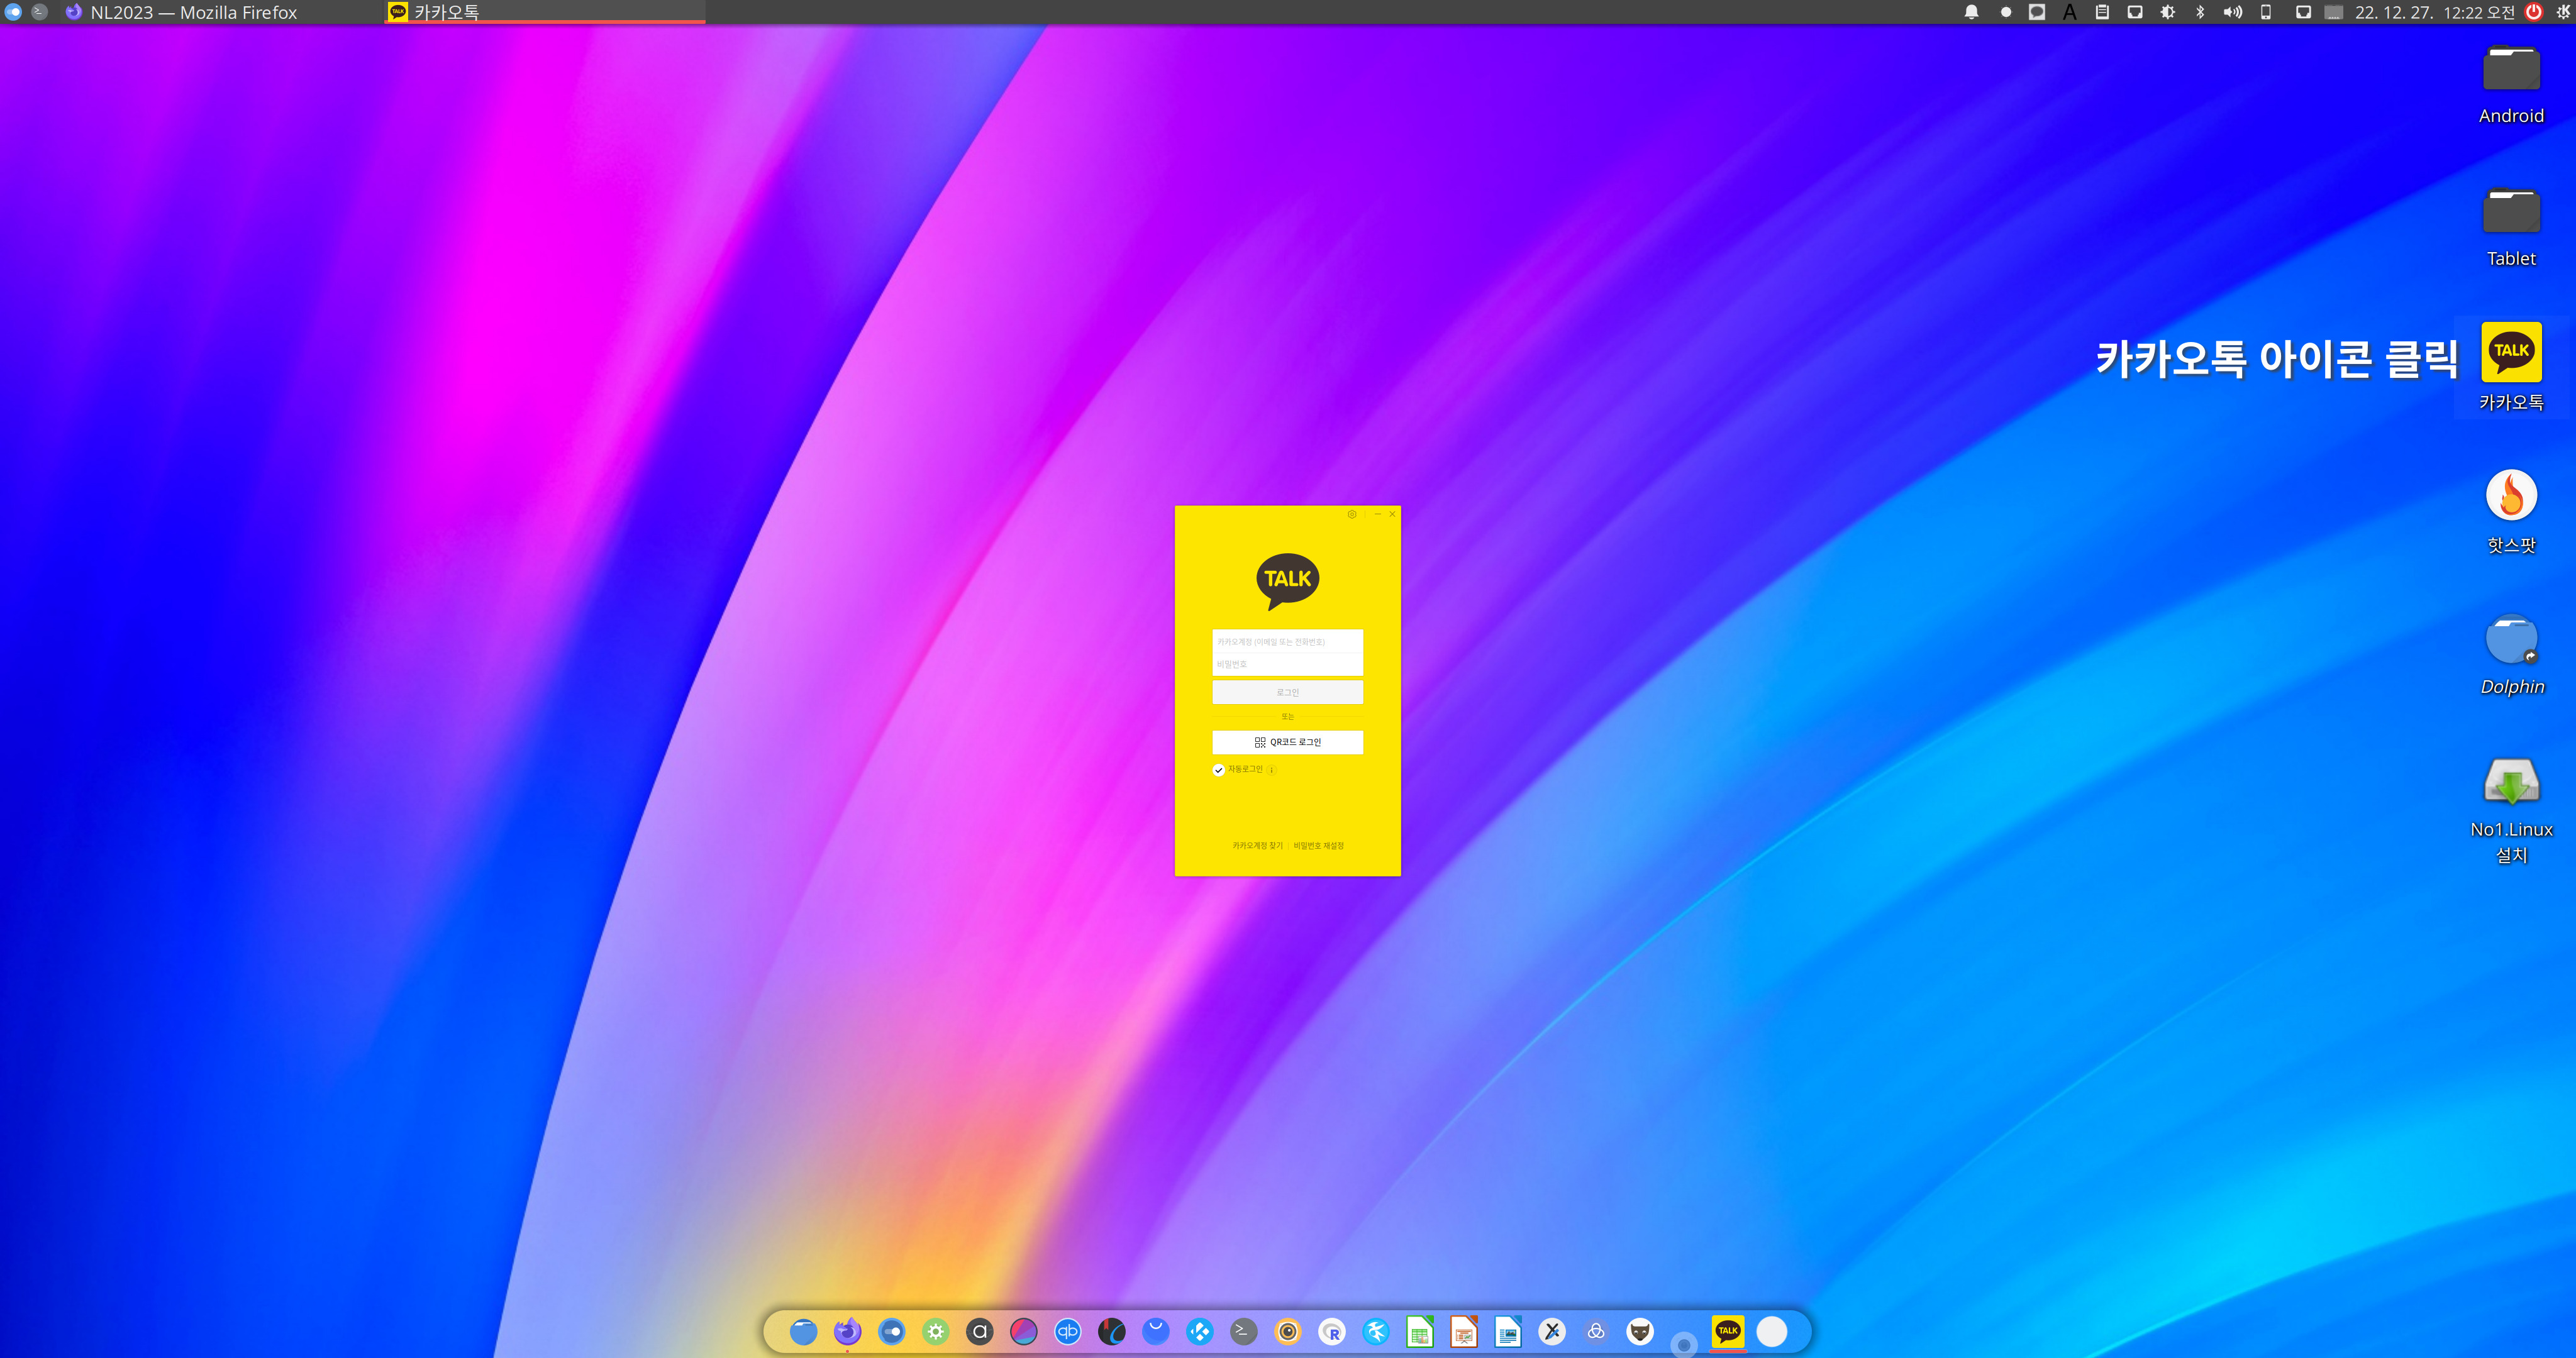Viewport: 2576px width, 1358px height.
Task: Open the green gear settings app in dock
Action: pos(935,1331)
